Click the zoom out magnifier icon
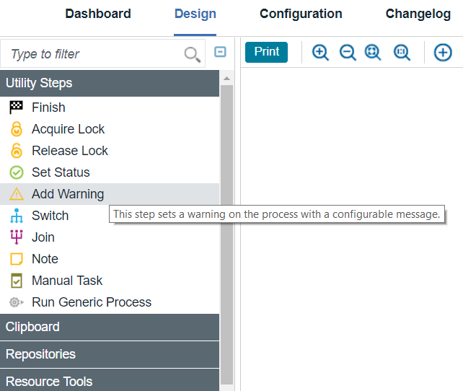Screen dimensions: 463x391 click(x=348, y=53)
